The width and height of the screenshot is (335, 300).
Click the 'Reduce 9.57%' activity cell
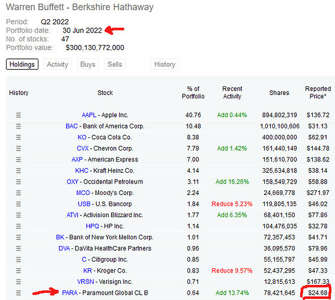[x=232, y=271]
